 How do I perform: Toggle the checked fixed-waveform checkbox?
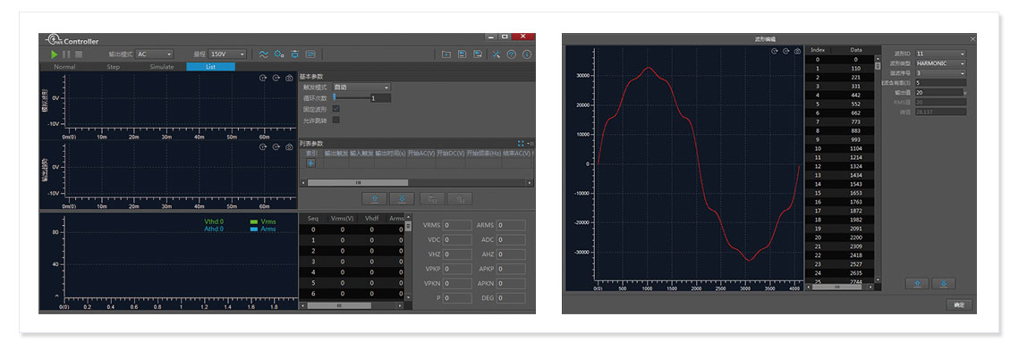(336, 109)
